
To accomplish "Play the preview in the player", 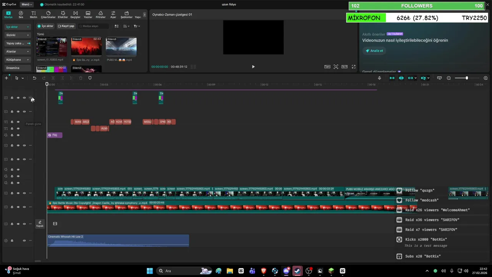I will (x=253, y=67).
